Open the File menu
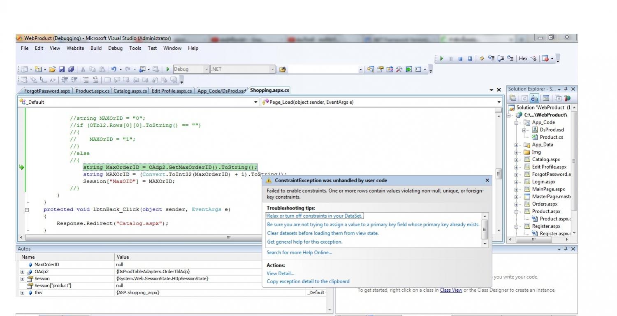The height and width of the screenshot is (316, 617). pos(25,48)
